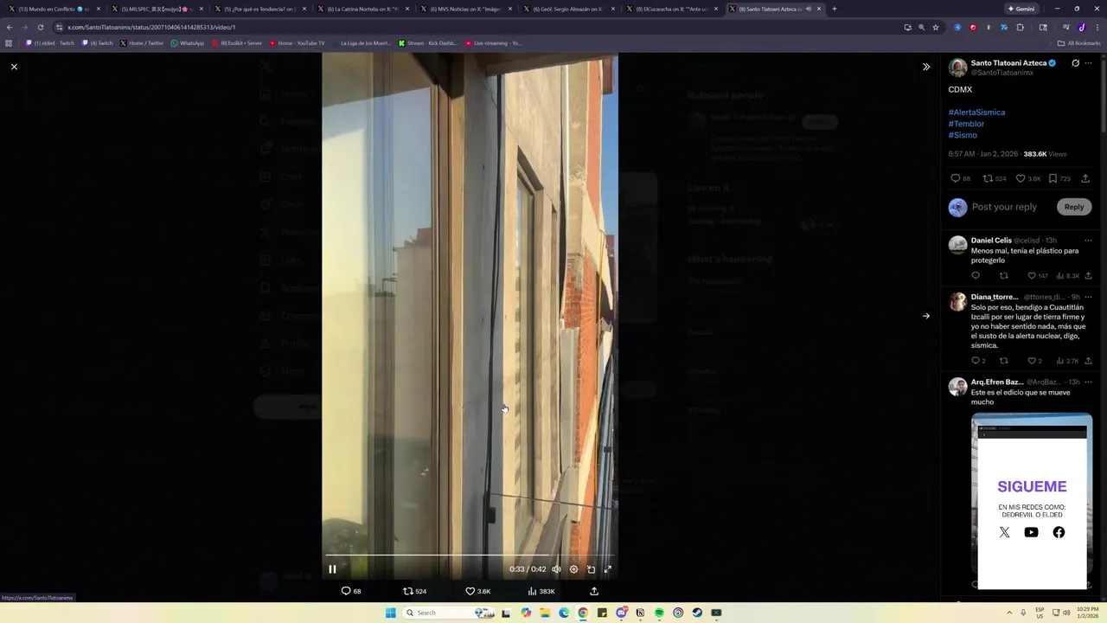Switch to ¿Por qué es Tendencia? tab

(259, 9)
